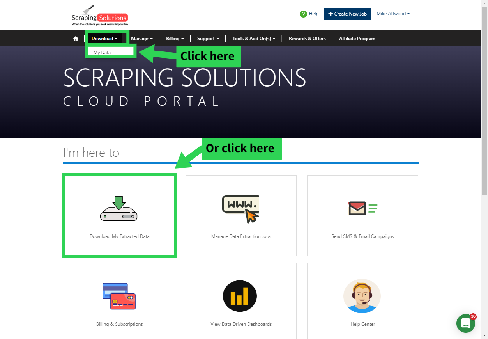Click the bar chart dashboards icon

coord(240,296)
